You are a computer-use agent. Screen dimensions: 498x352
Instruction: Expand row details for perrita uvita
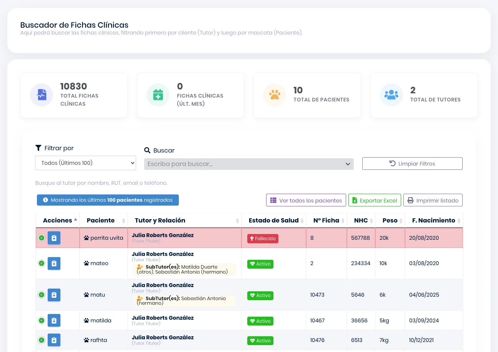point(42,238)
